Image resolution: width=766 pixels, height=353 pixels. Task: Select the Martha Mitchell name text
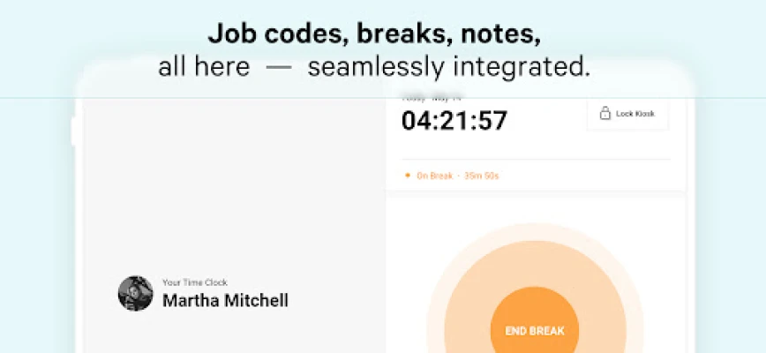tap(225, 300)
